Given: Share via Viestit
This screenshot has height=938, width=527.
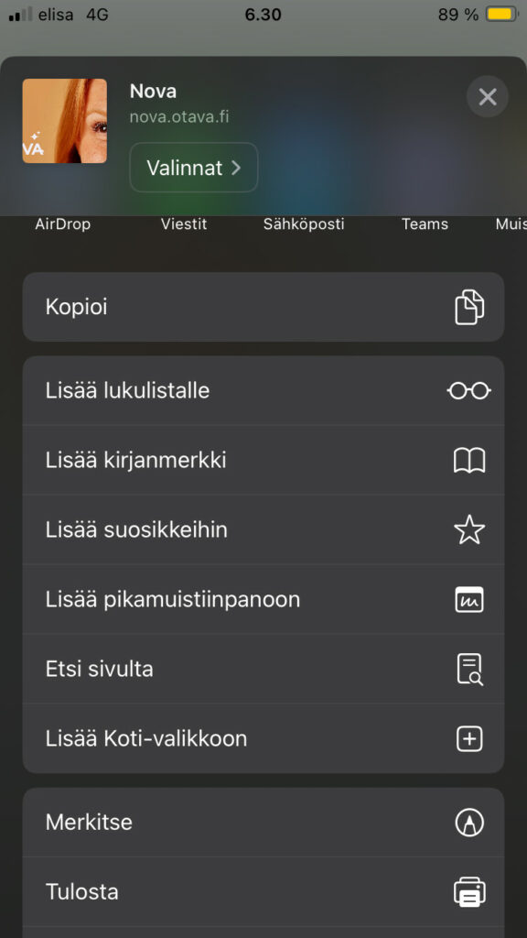Looking at the screenshot, I should pos(184,224).
